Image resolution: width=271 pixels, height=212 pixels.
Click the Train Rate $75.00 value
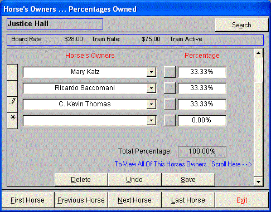[x=151, y=39]
